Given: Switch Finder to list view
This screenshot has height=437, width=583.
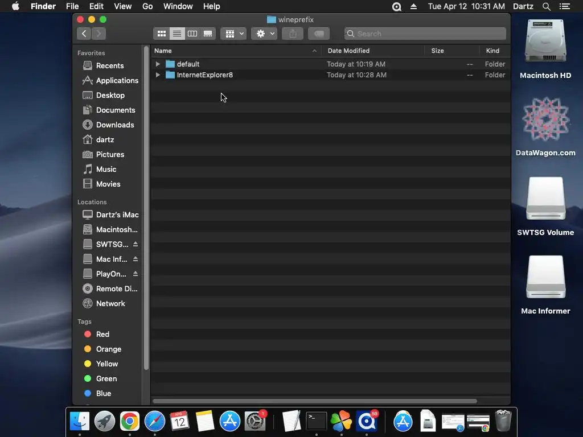Looking at the screenshot, I should click(x=177, y=34).
